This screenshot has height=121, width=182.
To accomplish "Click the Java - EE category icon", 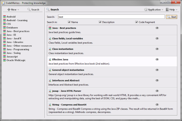I will [x=4, y=35].
